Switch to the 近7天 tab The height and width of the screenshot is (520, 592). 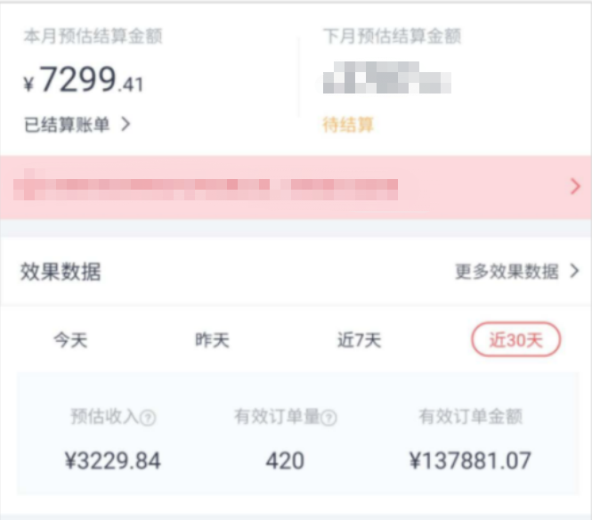(359, 340)
